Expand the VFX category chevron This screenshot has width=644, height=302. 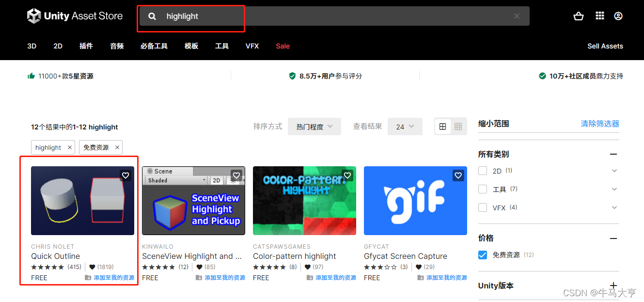point(614,207)
